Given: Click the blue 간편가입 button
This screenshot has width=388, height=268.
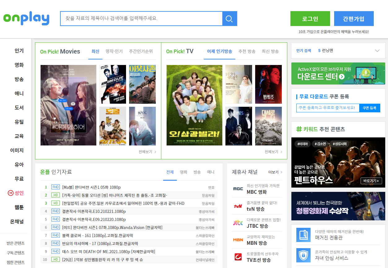Looking at the screenshot, I should (354, 19).
